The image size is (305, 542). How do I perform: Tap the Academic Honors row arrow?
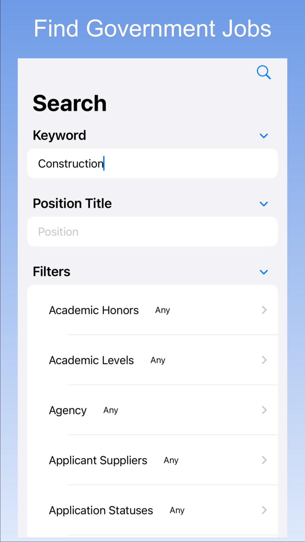264,310
